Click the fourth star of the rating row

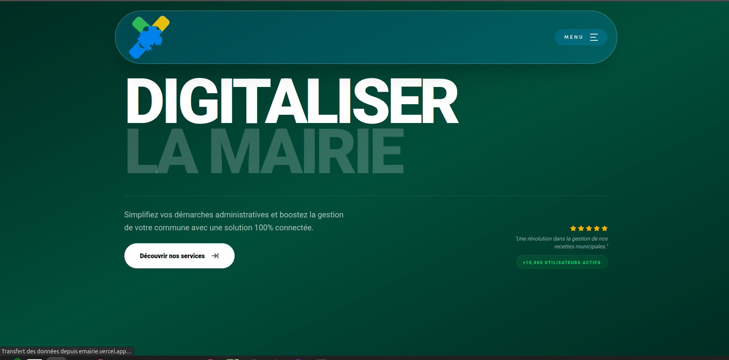click(x=597, y=228)
